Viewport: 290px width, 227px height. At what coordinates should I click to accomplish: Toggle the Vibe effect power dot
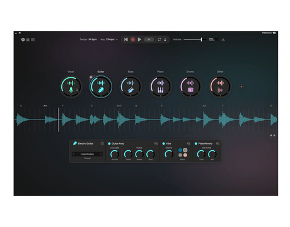point(163,143)
